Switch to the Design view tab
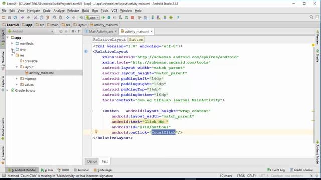Image resolution: width=321 pixels, height=180 pixels. click(92, 161)
